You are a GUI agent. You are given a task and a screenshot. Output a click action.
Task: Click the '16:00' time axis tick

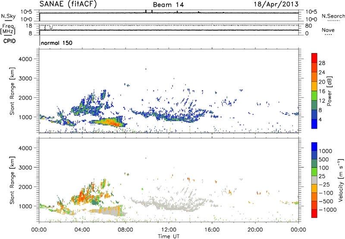click(x=212, y=230)
